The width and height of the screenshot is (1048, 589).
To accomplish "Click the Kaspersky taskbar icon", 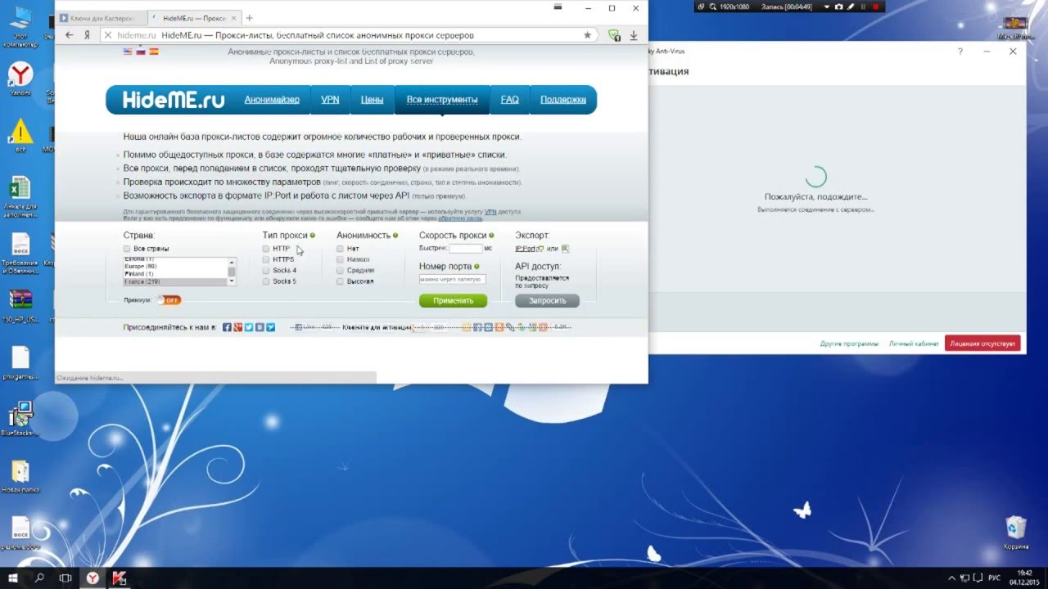I will (x=119, y=578).
